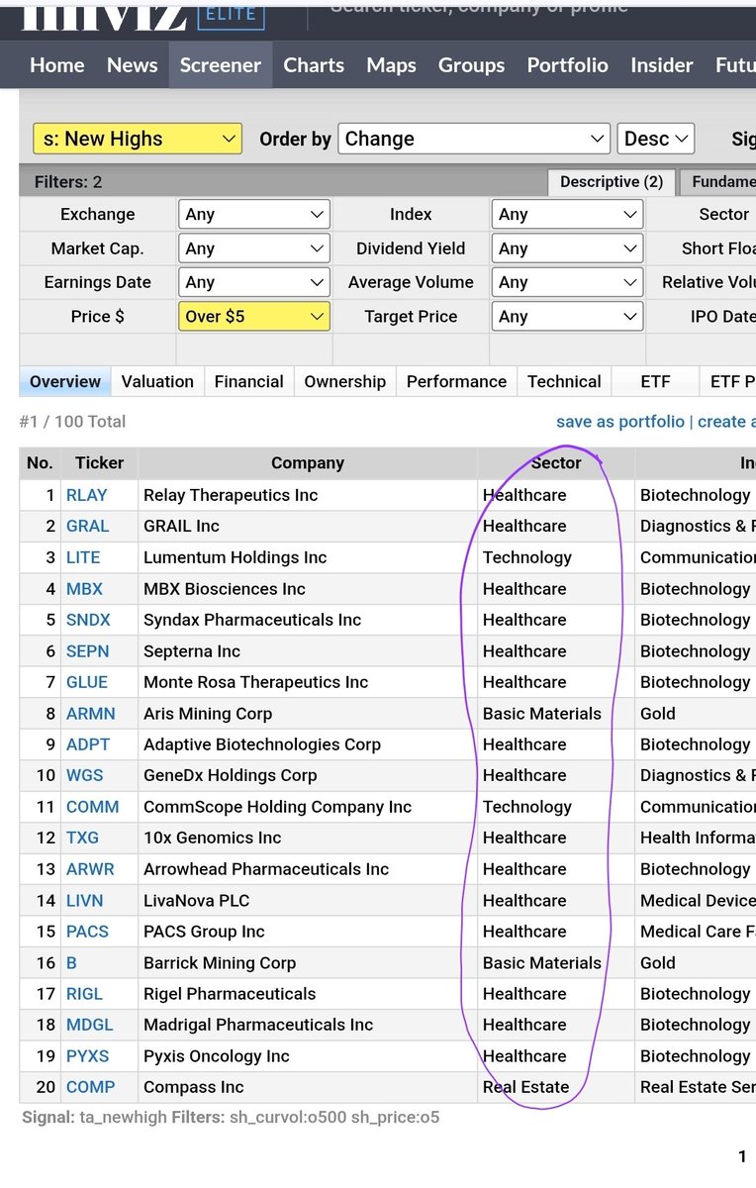Open the Home menu item
Image resolution: width=756 pixels, height=1188 pixels.
pos(57,65)
